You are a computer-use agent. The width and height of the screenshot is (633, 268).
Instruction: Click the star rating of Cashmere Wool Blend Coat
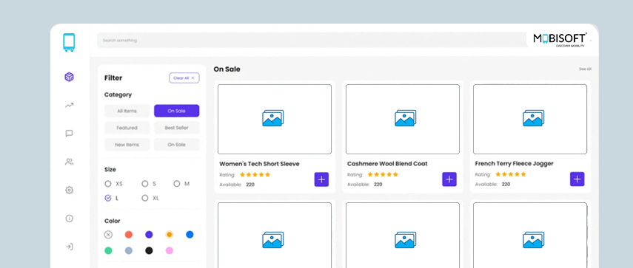tap(383, 175)
